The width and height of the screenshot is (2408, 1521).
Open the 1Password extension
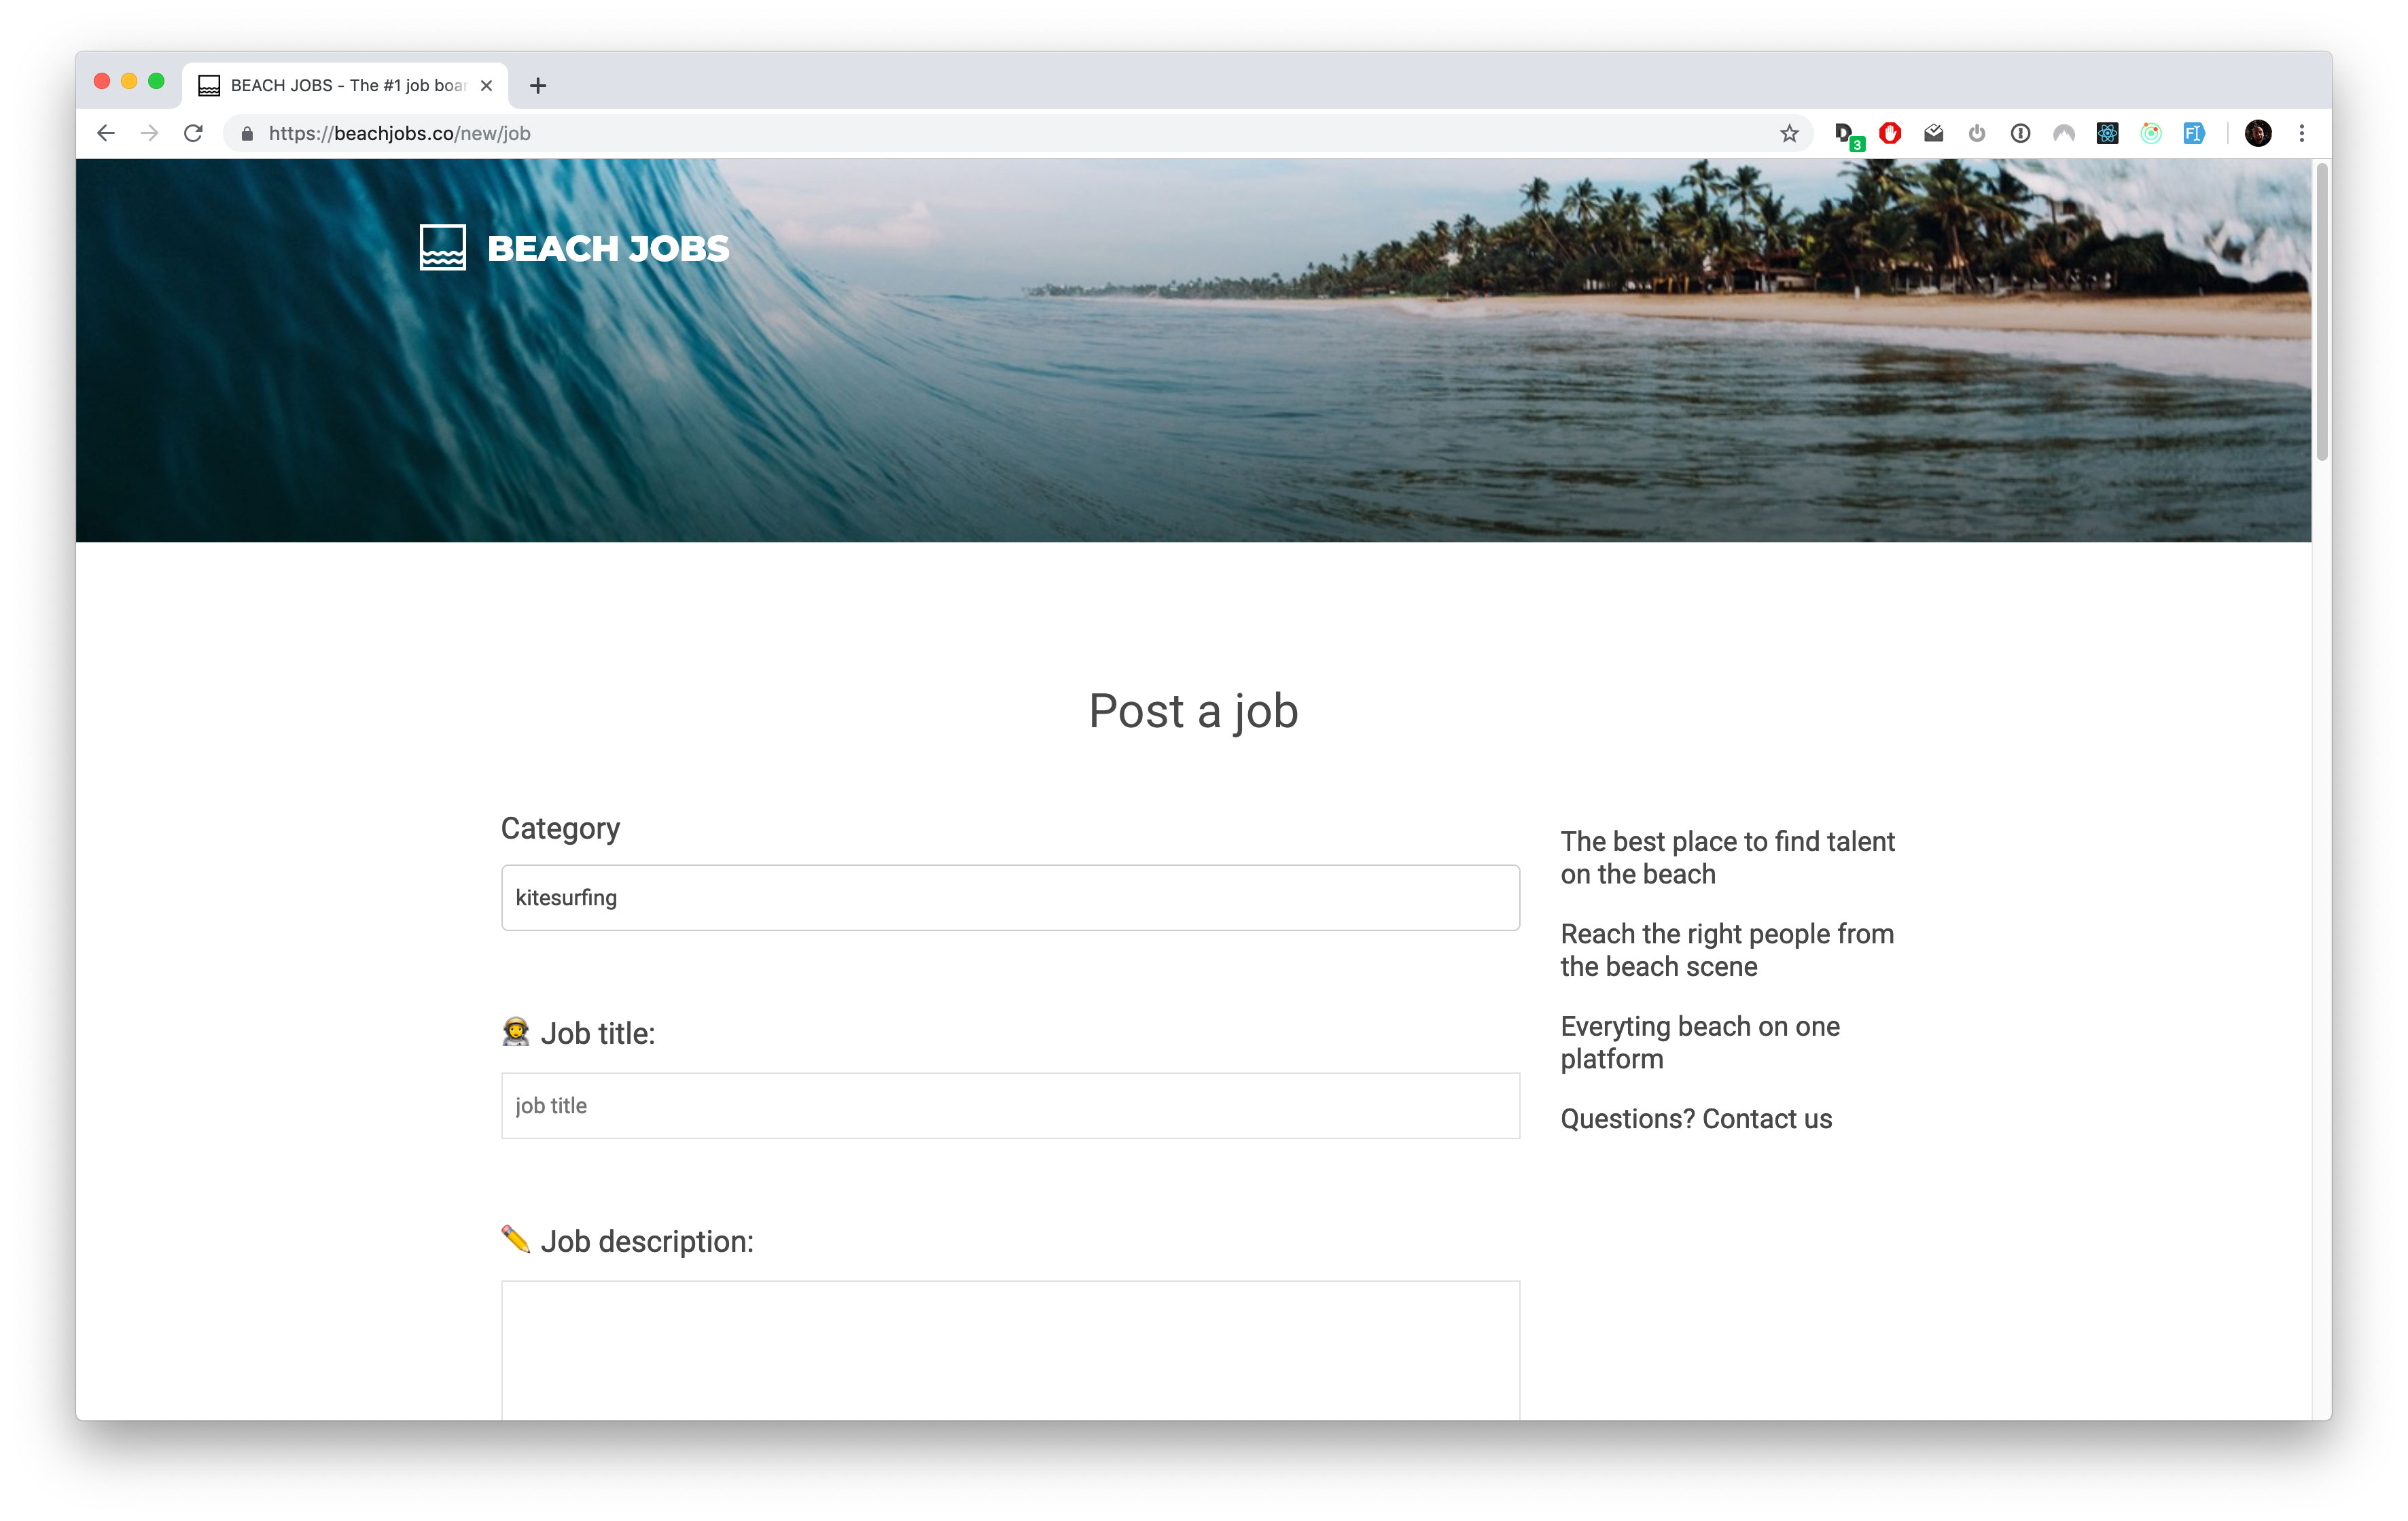tap(2021, 133)
